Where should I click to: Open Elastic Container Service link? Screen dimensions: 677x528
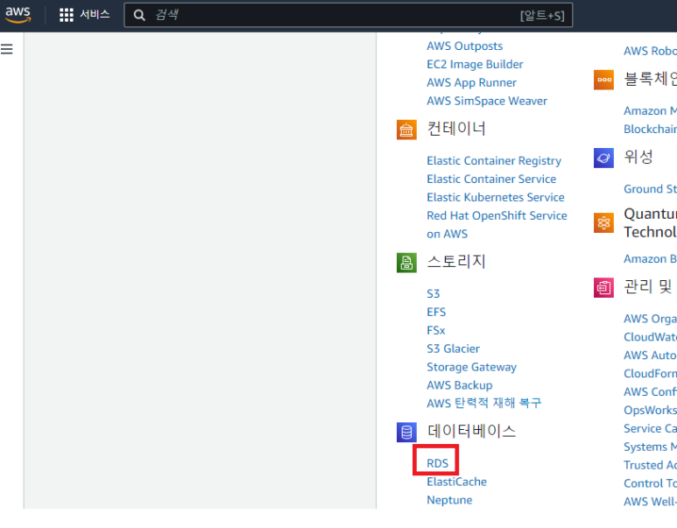(x=491, y=180)
